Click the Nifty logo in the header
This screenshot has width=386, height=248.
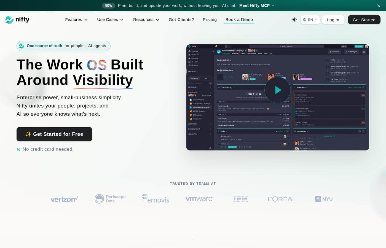17,20
